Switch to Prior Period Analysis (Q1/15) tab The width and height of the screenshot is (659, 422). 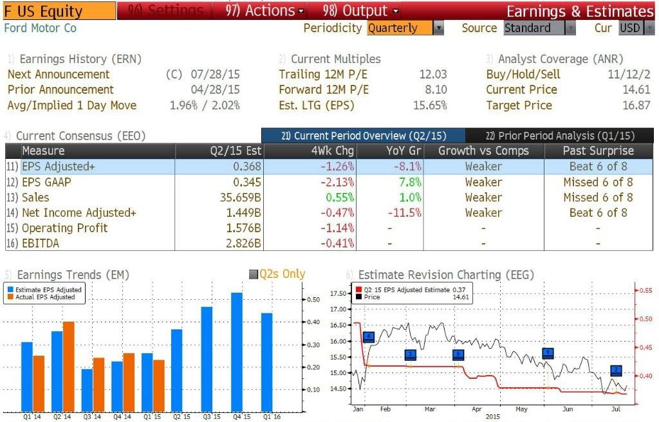click(x=559, y=136)
